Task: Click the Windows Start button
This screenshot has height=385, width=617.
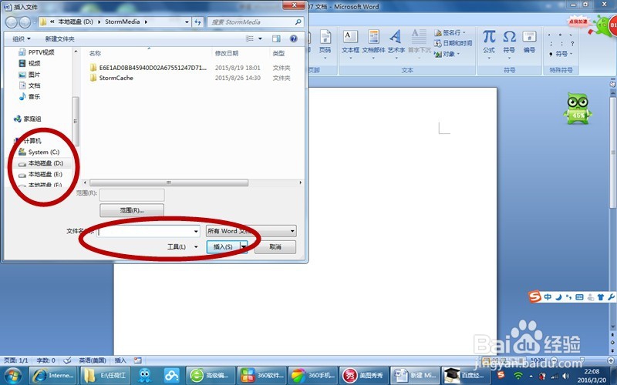Action: coord(14,376)
